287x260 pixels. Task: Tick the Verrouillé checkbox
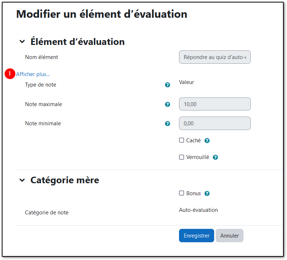182,157
